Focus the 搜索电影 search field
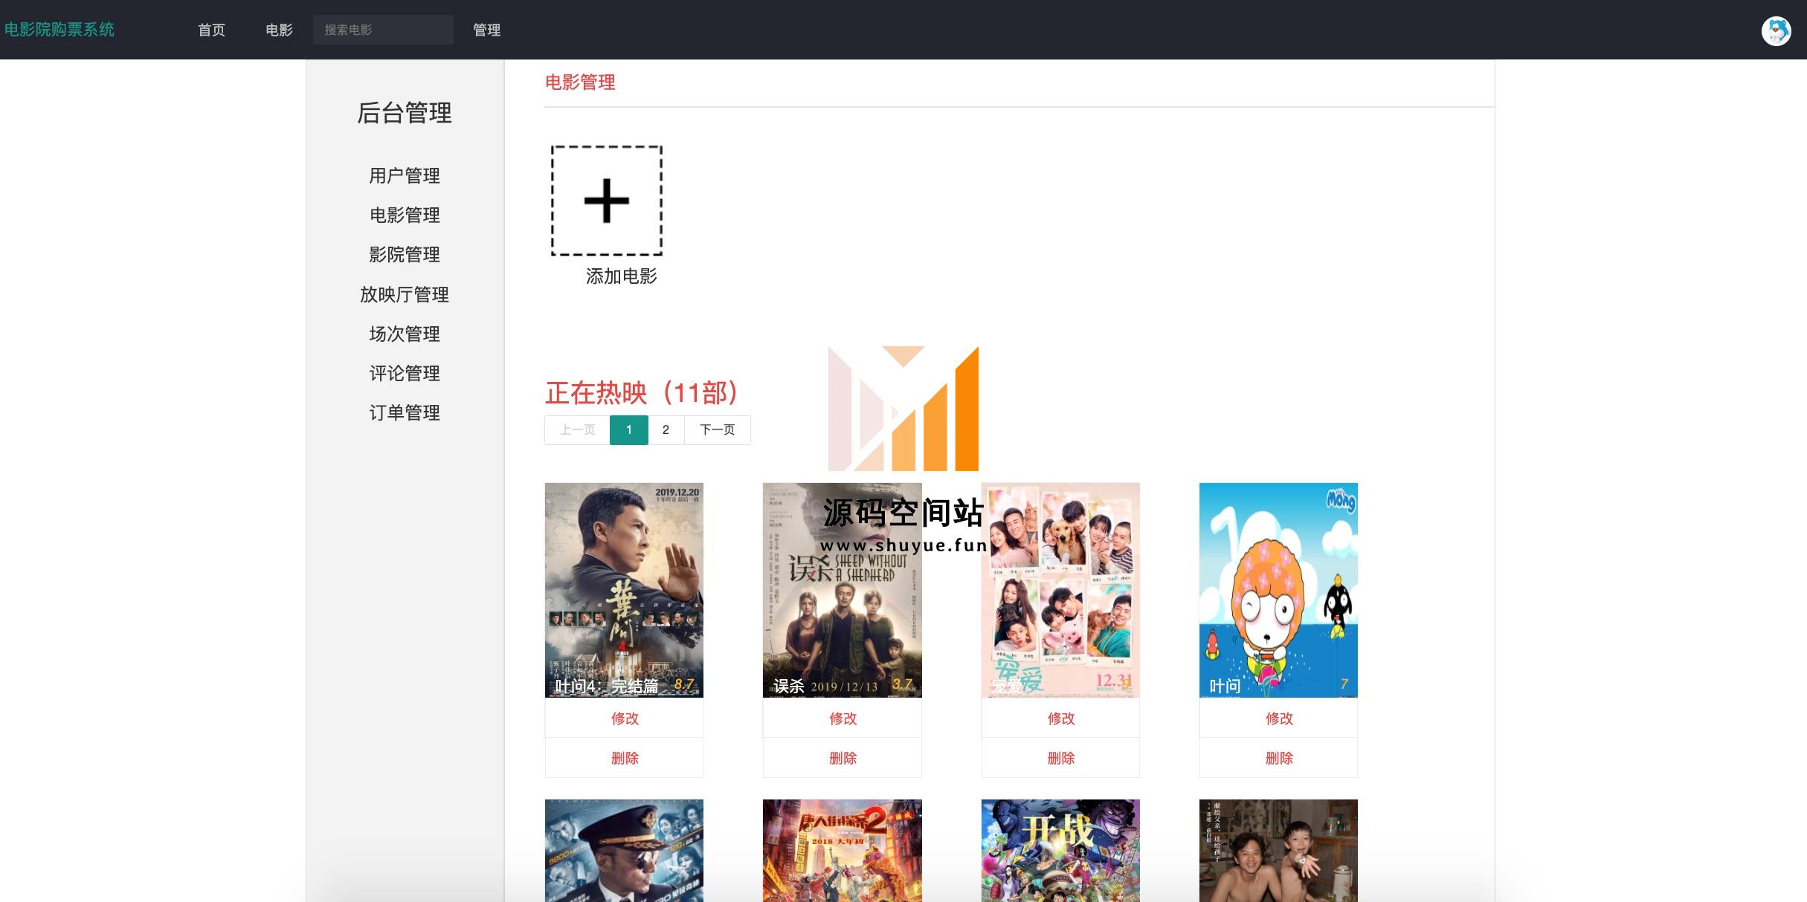Screen dimensions: 1807x902 [x=383, y=30]
